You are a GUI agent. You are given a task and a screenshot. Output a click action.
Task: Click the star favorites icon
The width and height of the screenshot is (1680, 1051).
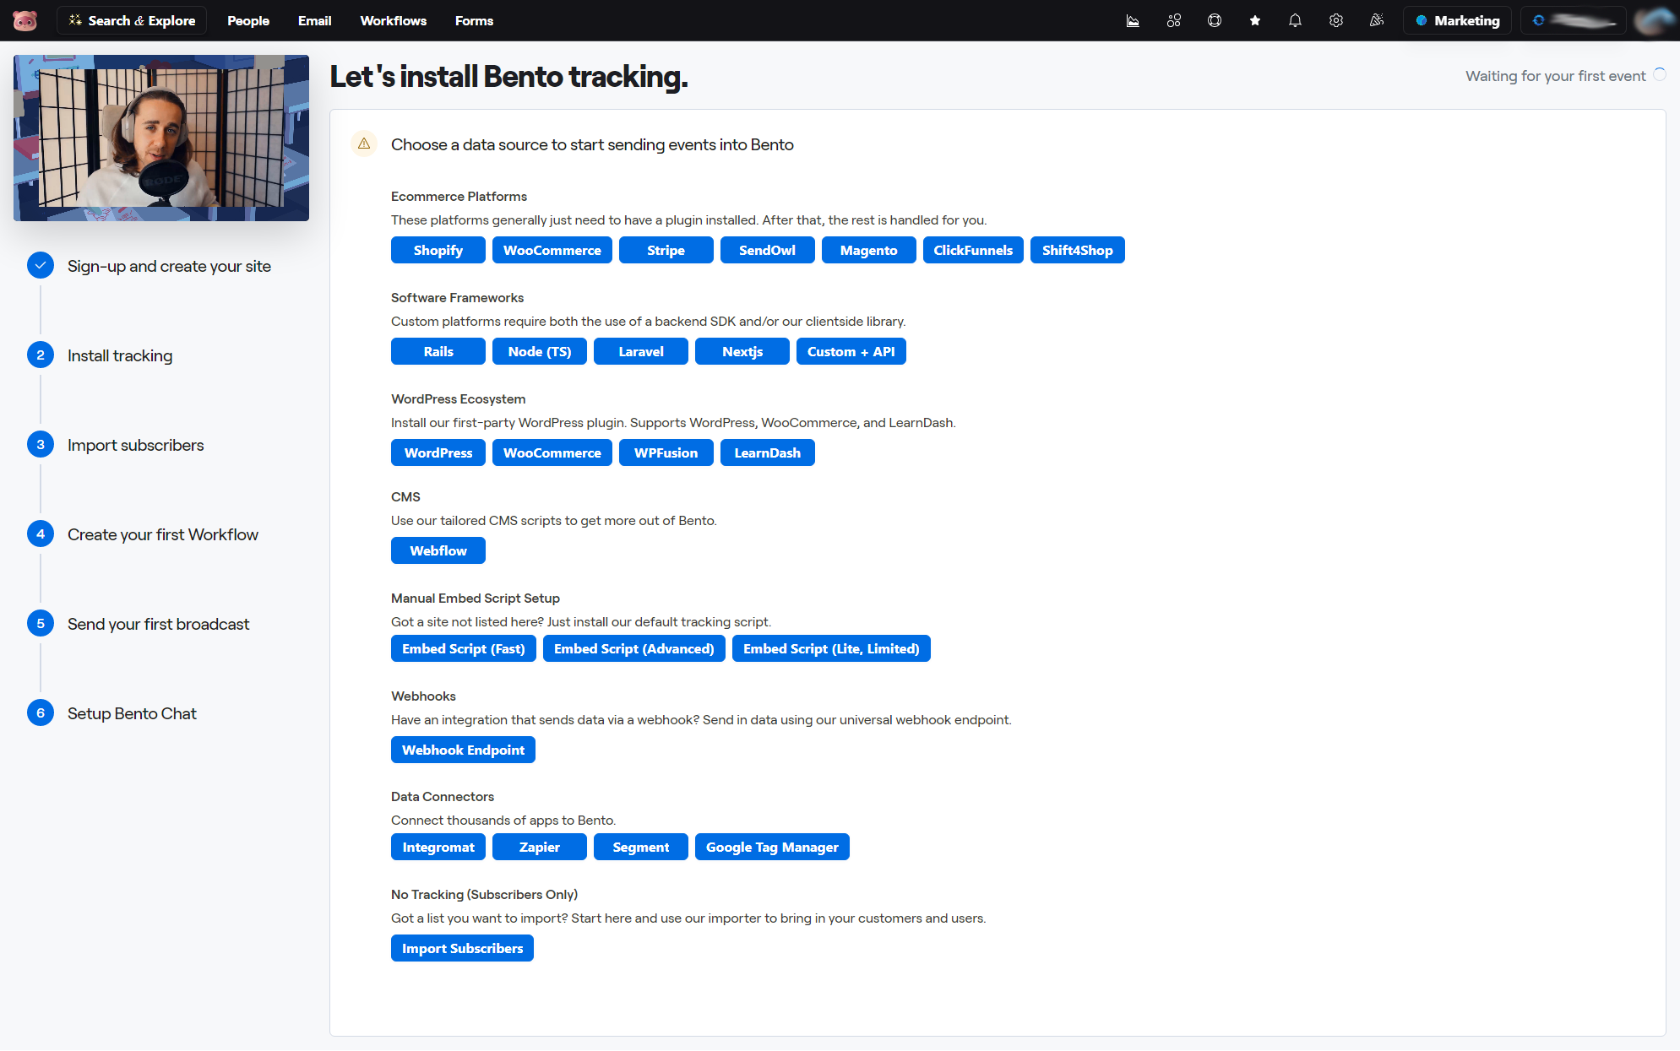[1254, 20]
